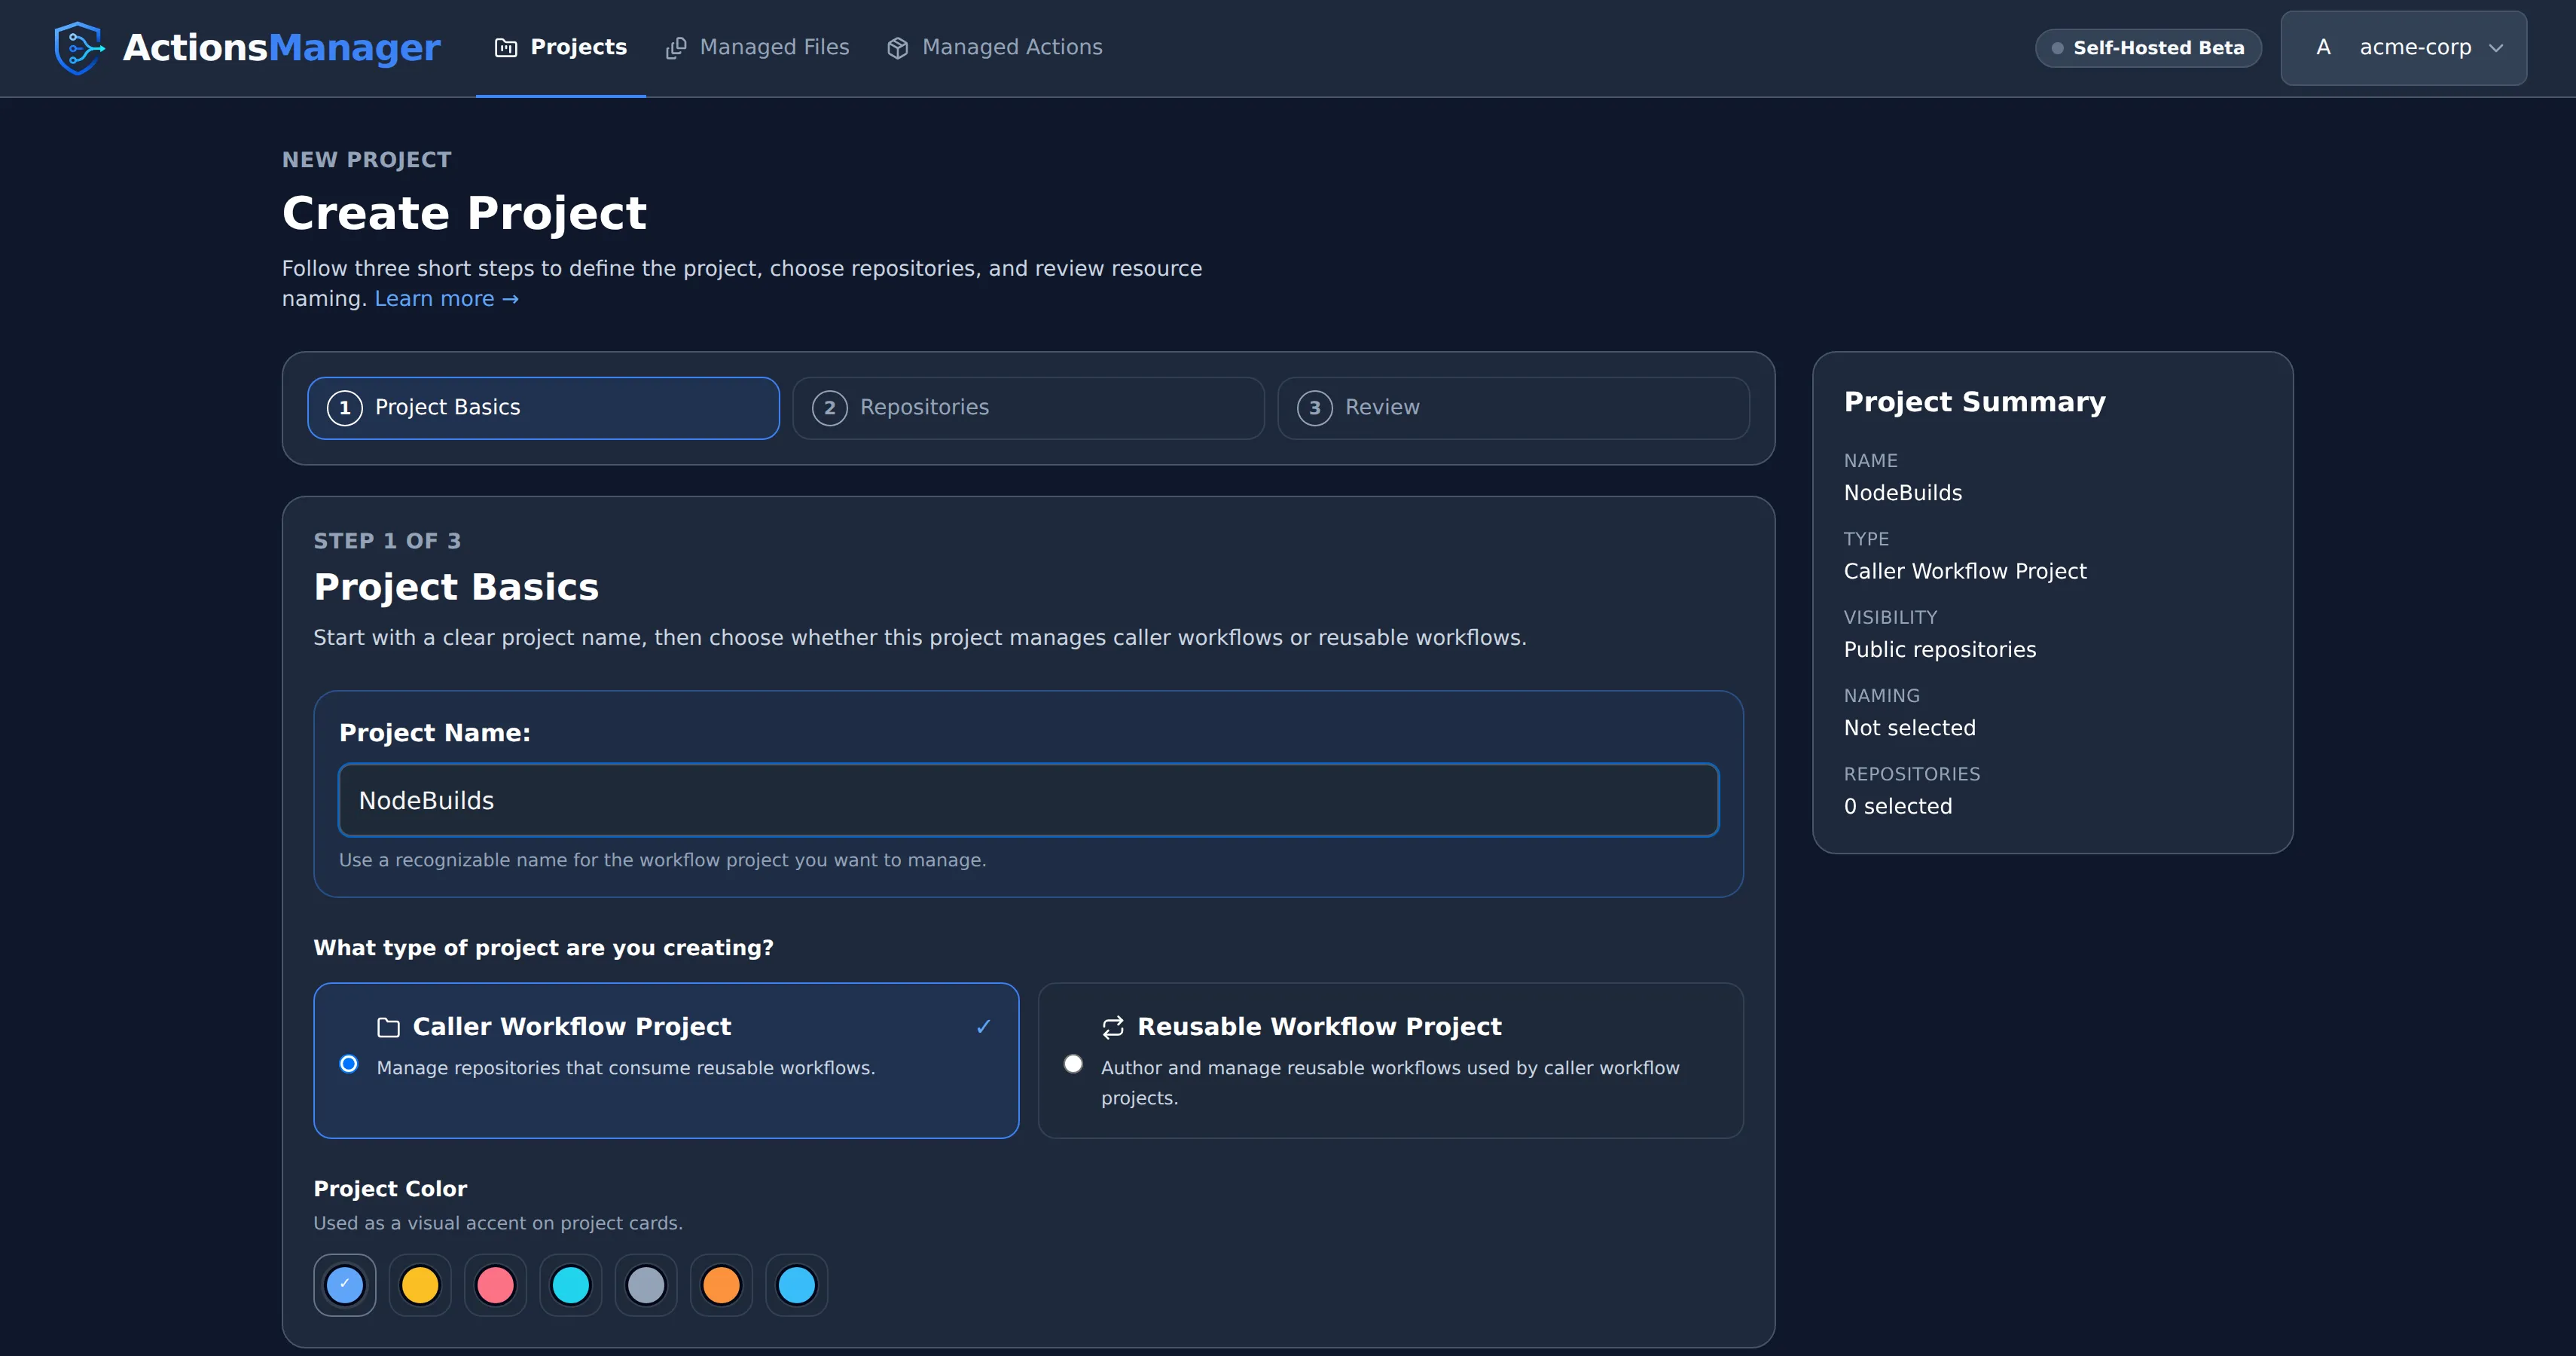The image size is (2576, 1356).
Task: Jump to the Review step
Action: (1513, 408)
